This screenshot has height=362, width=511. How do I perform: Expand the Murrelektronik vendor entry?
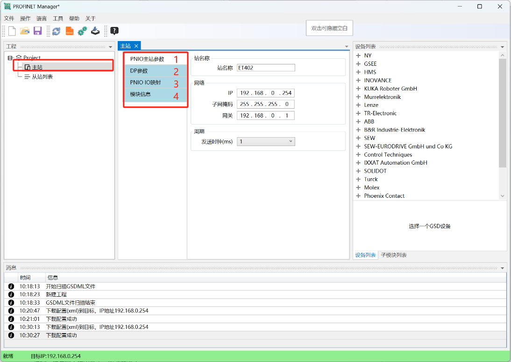(358, 97)
